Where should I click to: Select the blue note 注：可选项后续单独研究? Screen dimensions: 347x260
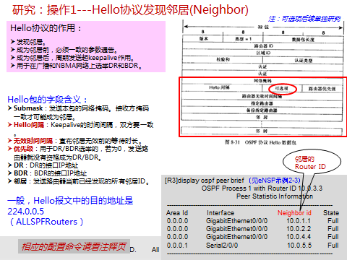pos(304,19)
